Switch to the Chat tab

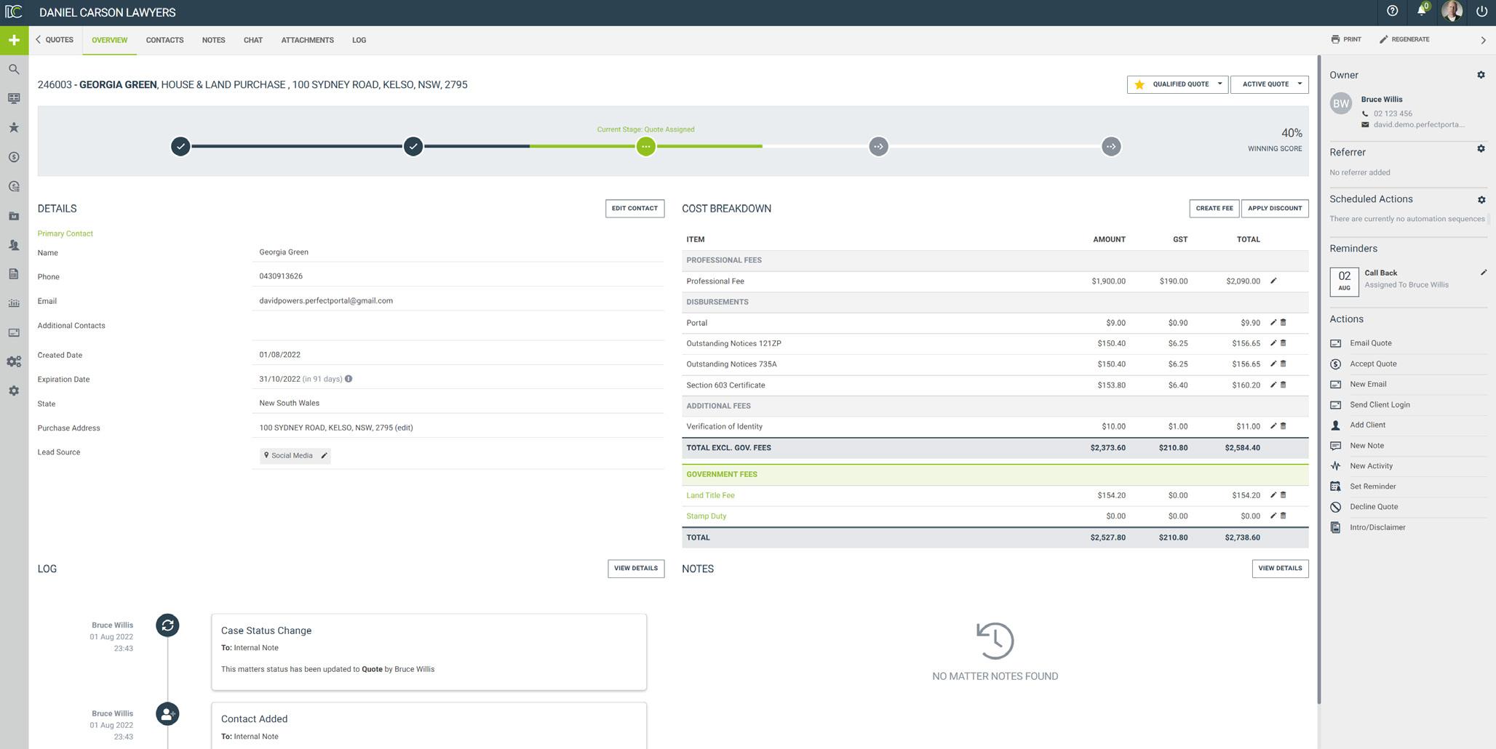[253, 40]
